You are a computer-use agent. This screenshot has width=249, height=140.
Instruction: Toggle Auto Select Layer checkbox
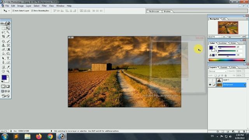(x=13, y=10)
